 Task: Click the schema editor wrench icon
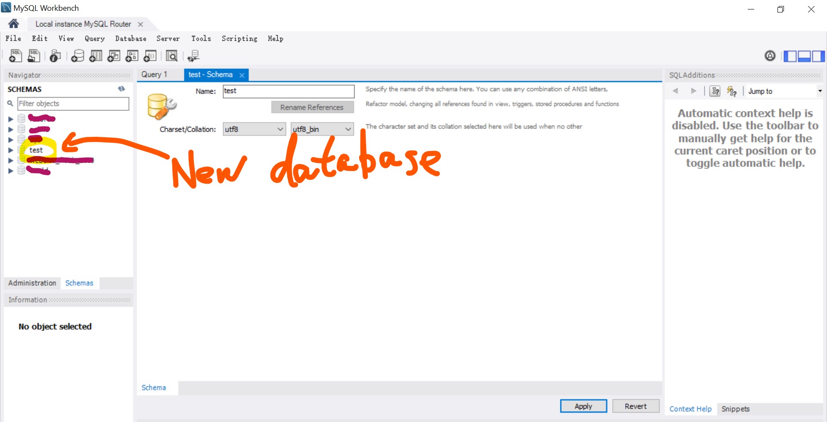coord(162,106)
